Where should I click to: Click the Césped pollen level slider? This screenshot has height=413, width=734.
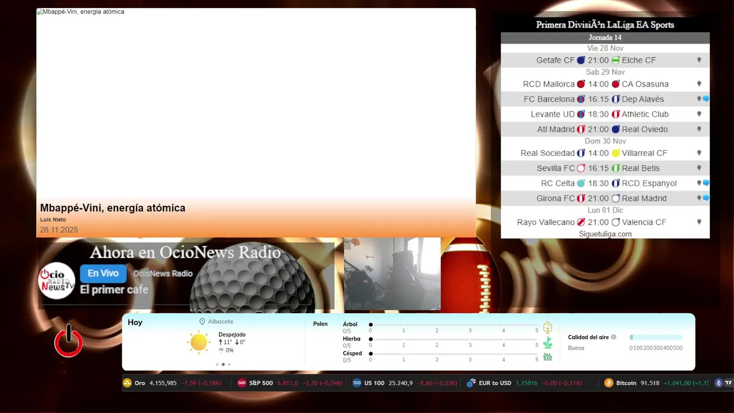click(x=454, y=353)
